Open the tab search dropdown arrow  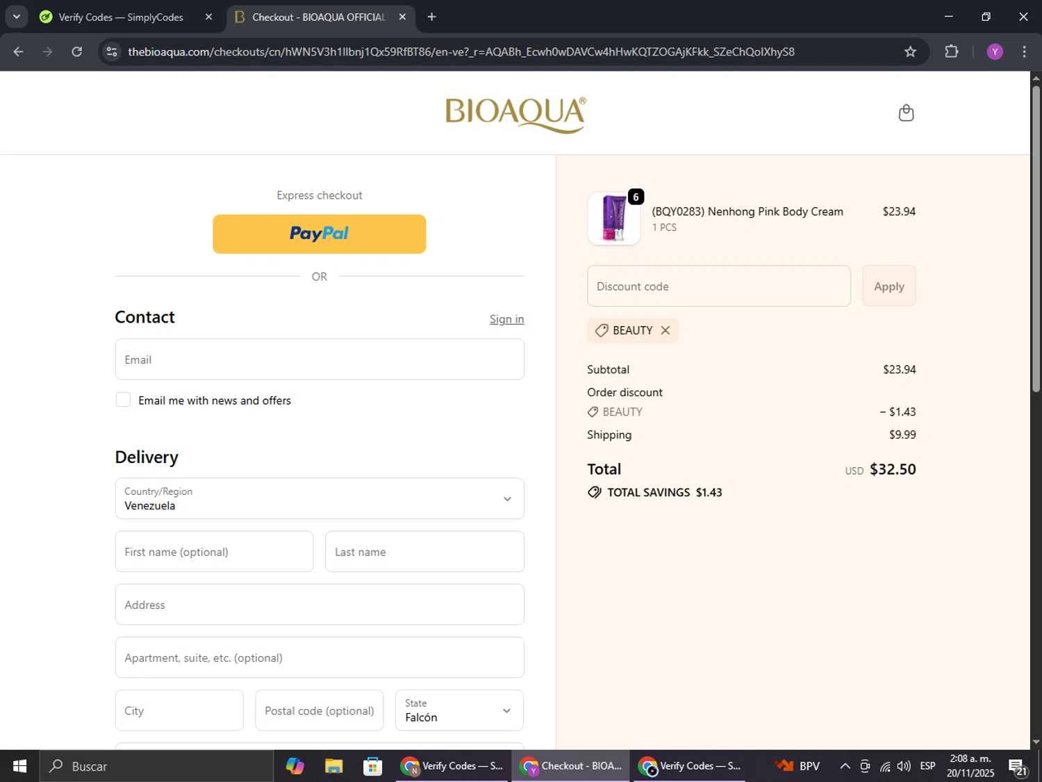coord(16,17)
